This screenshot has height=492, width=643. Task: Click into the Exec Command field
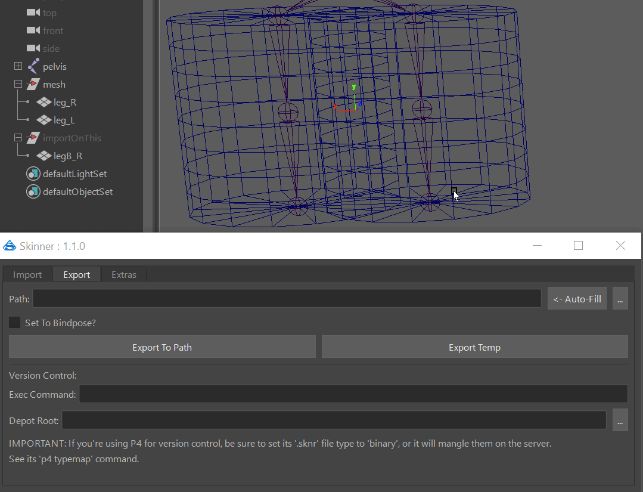point(353,394)
